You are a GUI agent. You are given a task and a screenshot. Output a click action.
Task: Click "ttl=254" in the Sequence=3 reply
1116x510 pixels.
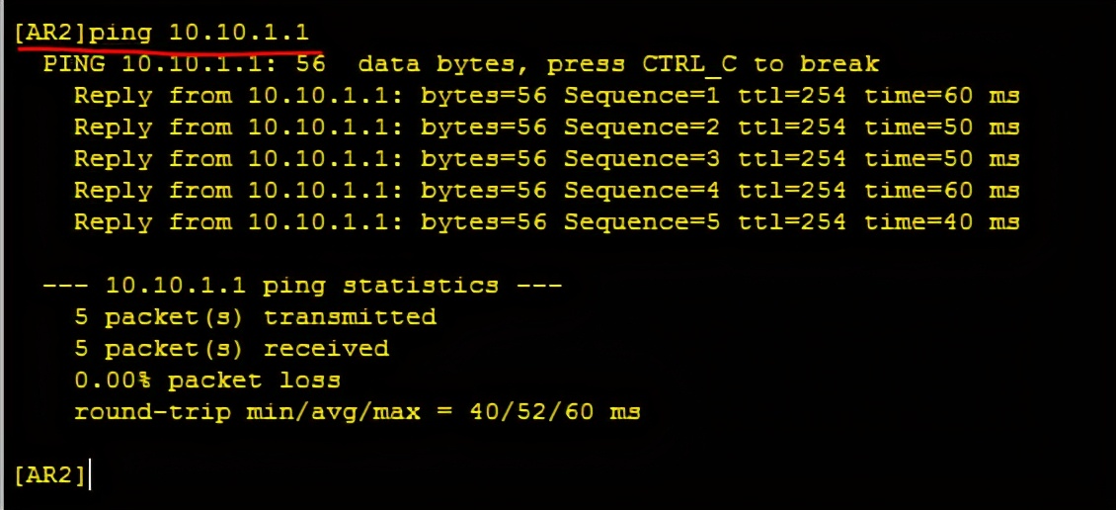point(792,159)
